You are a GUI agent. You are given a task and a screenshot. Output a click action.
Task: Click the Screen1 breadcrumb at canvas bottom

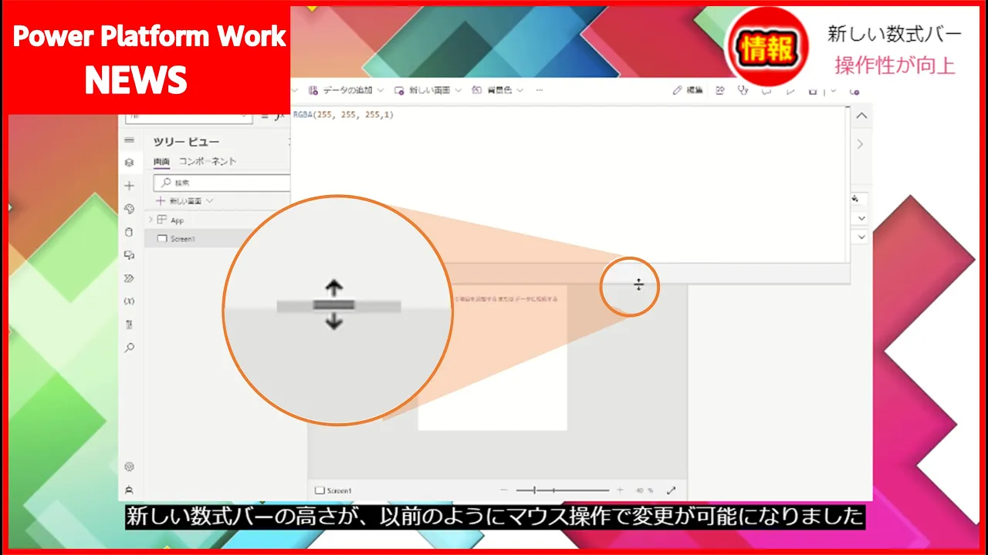[334, 490]
